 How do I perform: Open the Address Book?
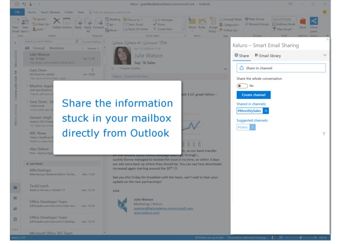[x=284, y=24]
